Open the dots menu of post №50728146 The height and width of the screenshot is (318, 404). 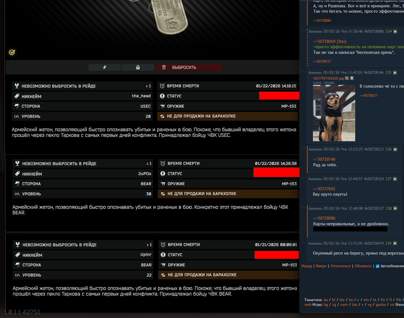304,72
